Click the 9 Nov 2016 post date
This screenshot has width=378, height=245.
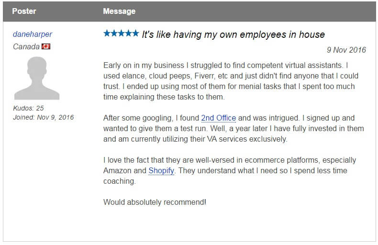click(346, 50)
